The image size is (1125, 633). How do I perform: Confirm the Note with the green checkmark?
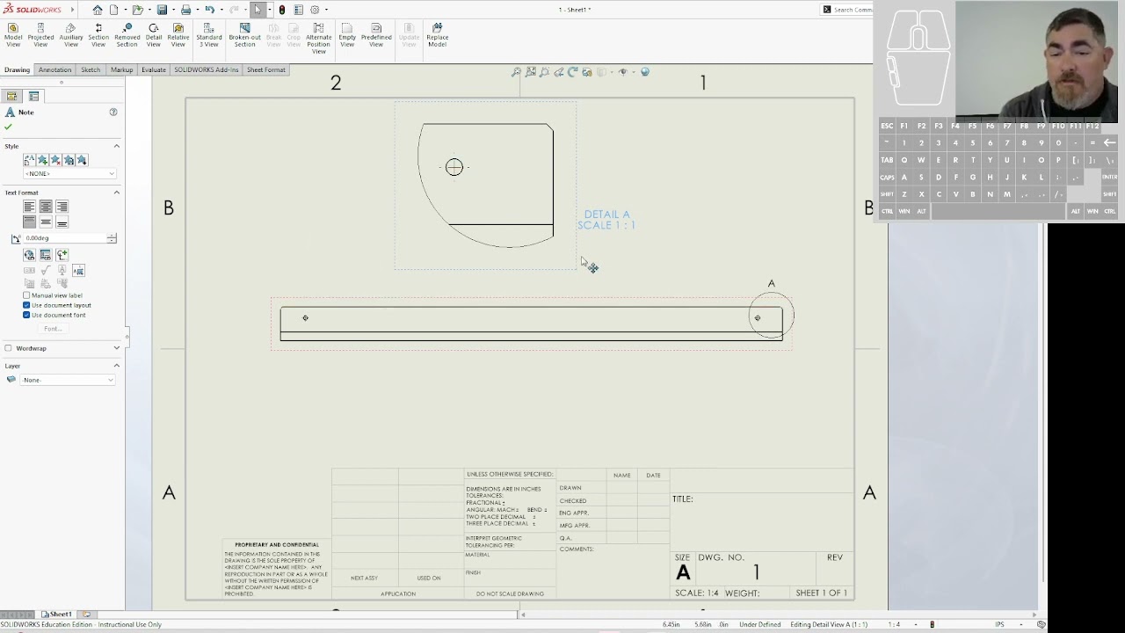tap(9, 127)
